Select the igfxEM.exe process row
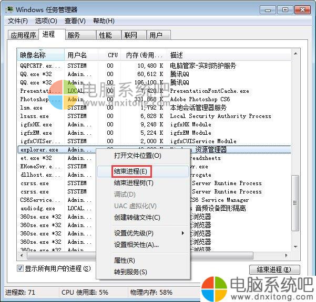316x302 pixels. 154,133
